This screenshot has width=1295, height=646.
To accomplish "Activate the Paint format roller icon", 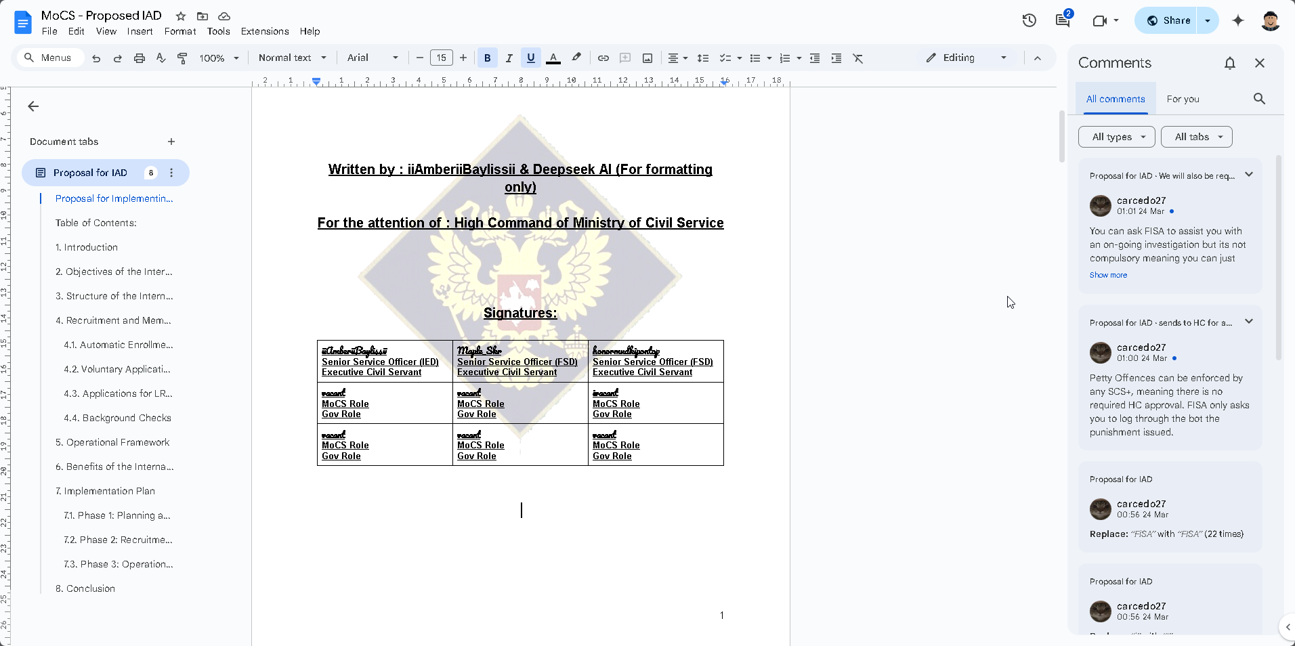I will pyautogui.click(x=182, y=58).
